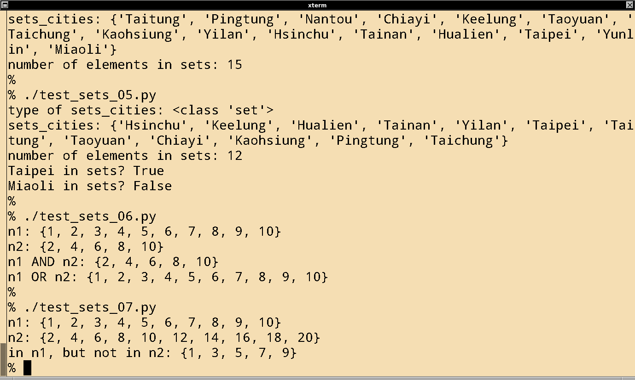This screenshot has width=635, height=380.
Task: Click 'number of elements in sets: 12' line
Action: click(x=125, y=156)
